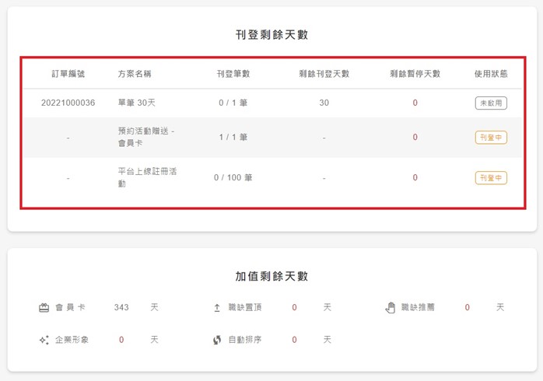Click the 加值剩餘天數 section heading
Image resolution: width=543 pixels, height=381 pixels.
[x=271, y=276]
